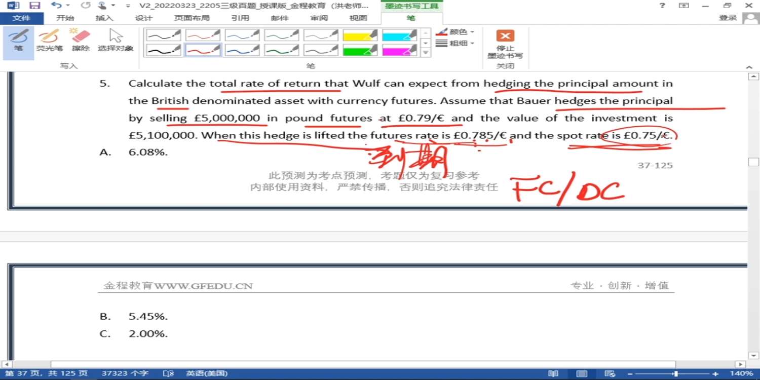
Task: Switch to Print Layout view
Action: 582,374
